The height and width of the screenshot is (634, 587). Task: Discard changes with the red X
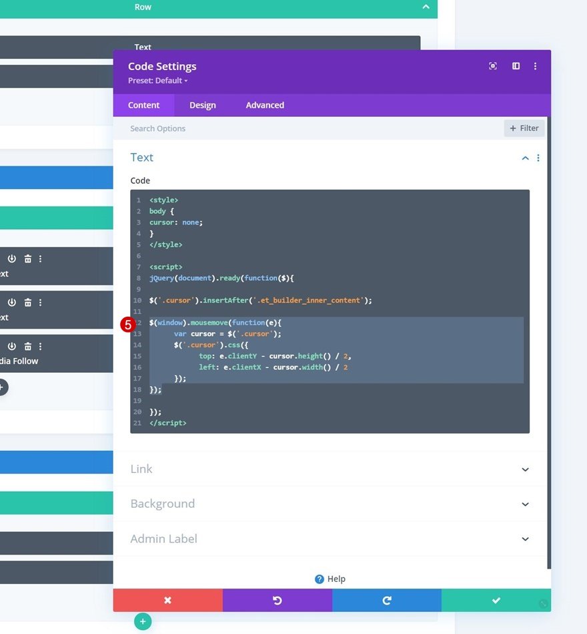168,600
